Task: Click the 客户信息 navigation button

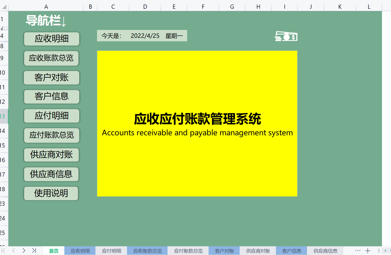Action: [x=51, y=97]
